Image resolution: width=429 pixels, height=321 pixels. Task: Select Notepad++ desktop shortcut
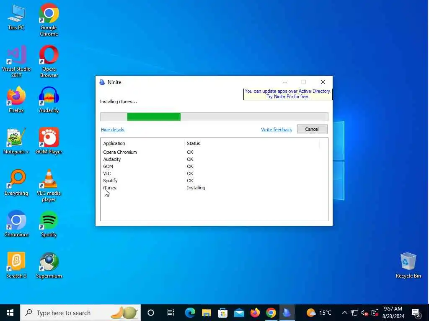coord(16,141)
